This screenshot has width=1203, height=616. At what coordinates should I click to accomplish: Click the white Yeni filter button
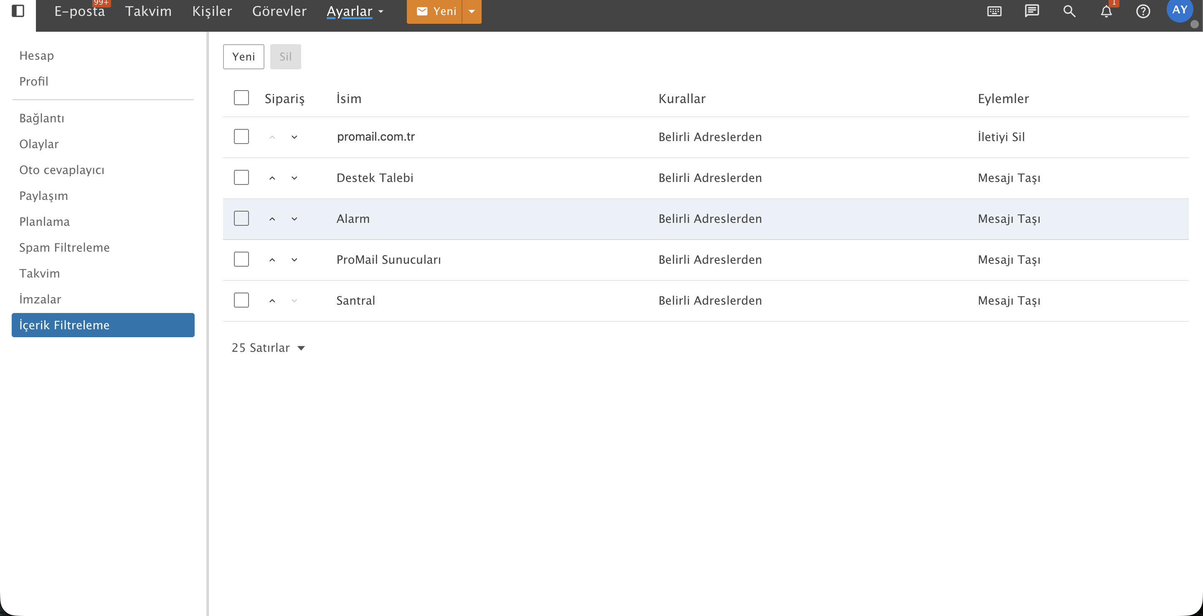point(243,56)
